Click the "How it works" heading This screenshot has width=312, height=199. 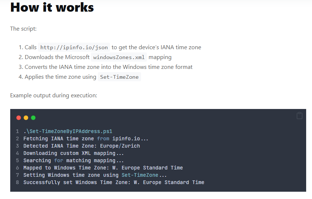pos(52,7)
